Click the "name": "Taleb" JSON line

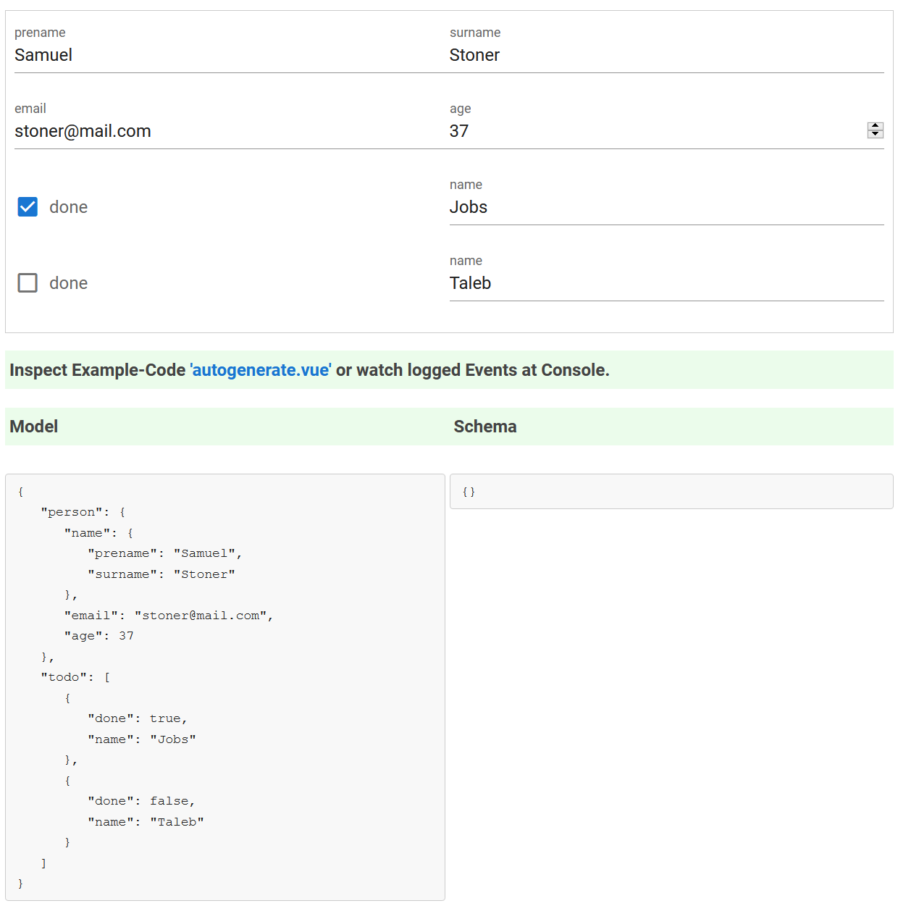146,822
